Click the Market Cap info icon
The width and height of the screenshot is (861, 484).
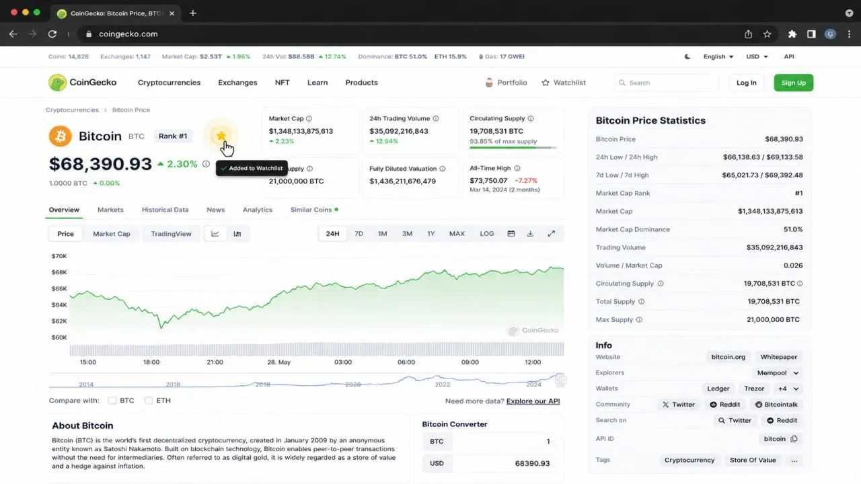tap(309, 119)
